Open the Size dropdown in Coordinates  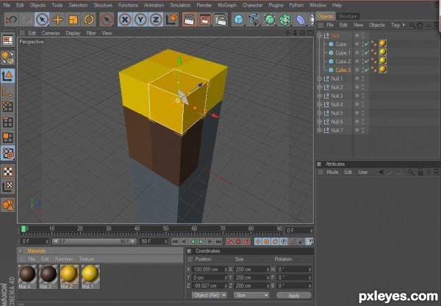click(x=251, y=295)
